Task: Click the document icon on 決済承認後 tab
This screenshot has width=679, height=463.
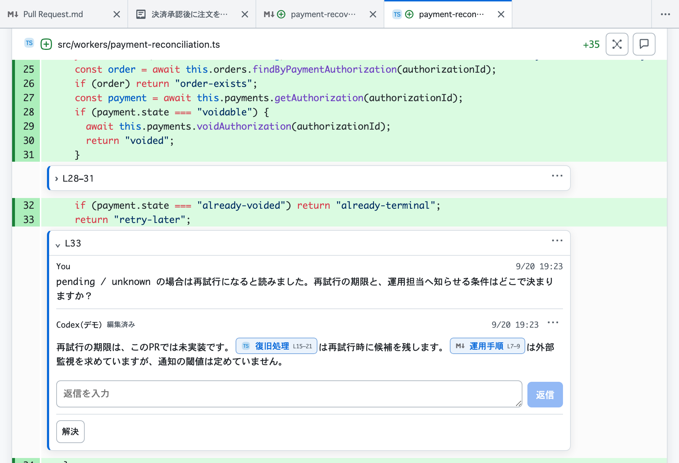Action: (141, 14)
